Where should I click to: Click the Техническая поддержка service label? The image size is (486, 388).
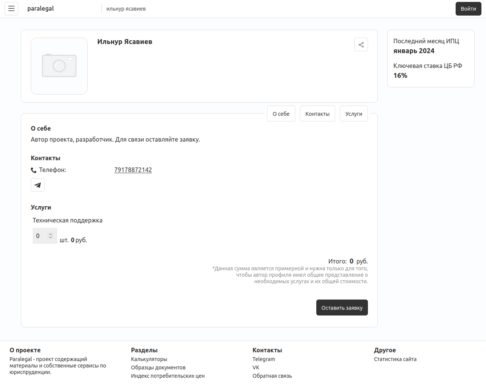pos(68,220)
